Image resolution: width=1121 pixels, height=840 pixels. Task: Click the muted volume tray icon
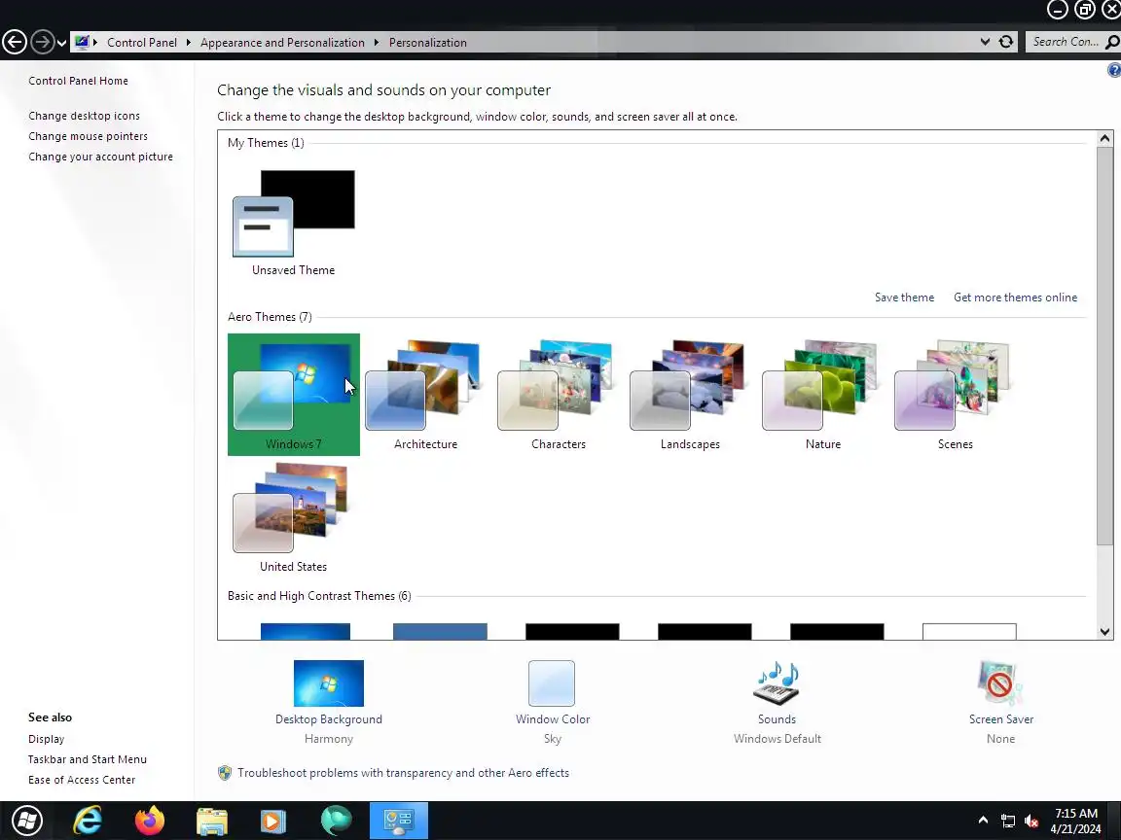pyautogui.click(x=1031, y=821)
